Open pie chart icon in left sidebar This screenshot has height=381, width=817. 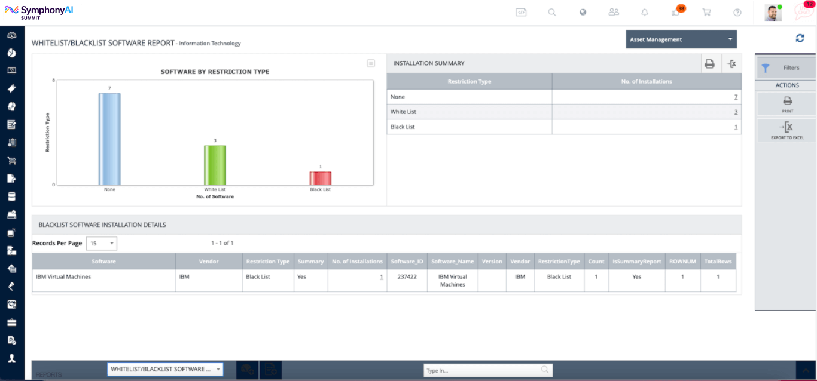[x=11, y=53]
